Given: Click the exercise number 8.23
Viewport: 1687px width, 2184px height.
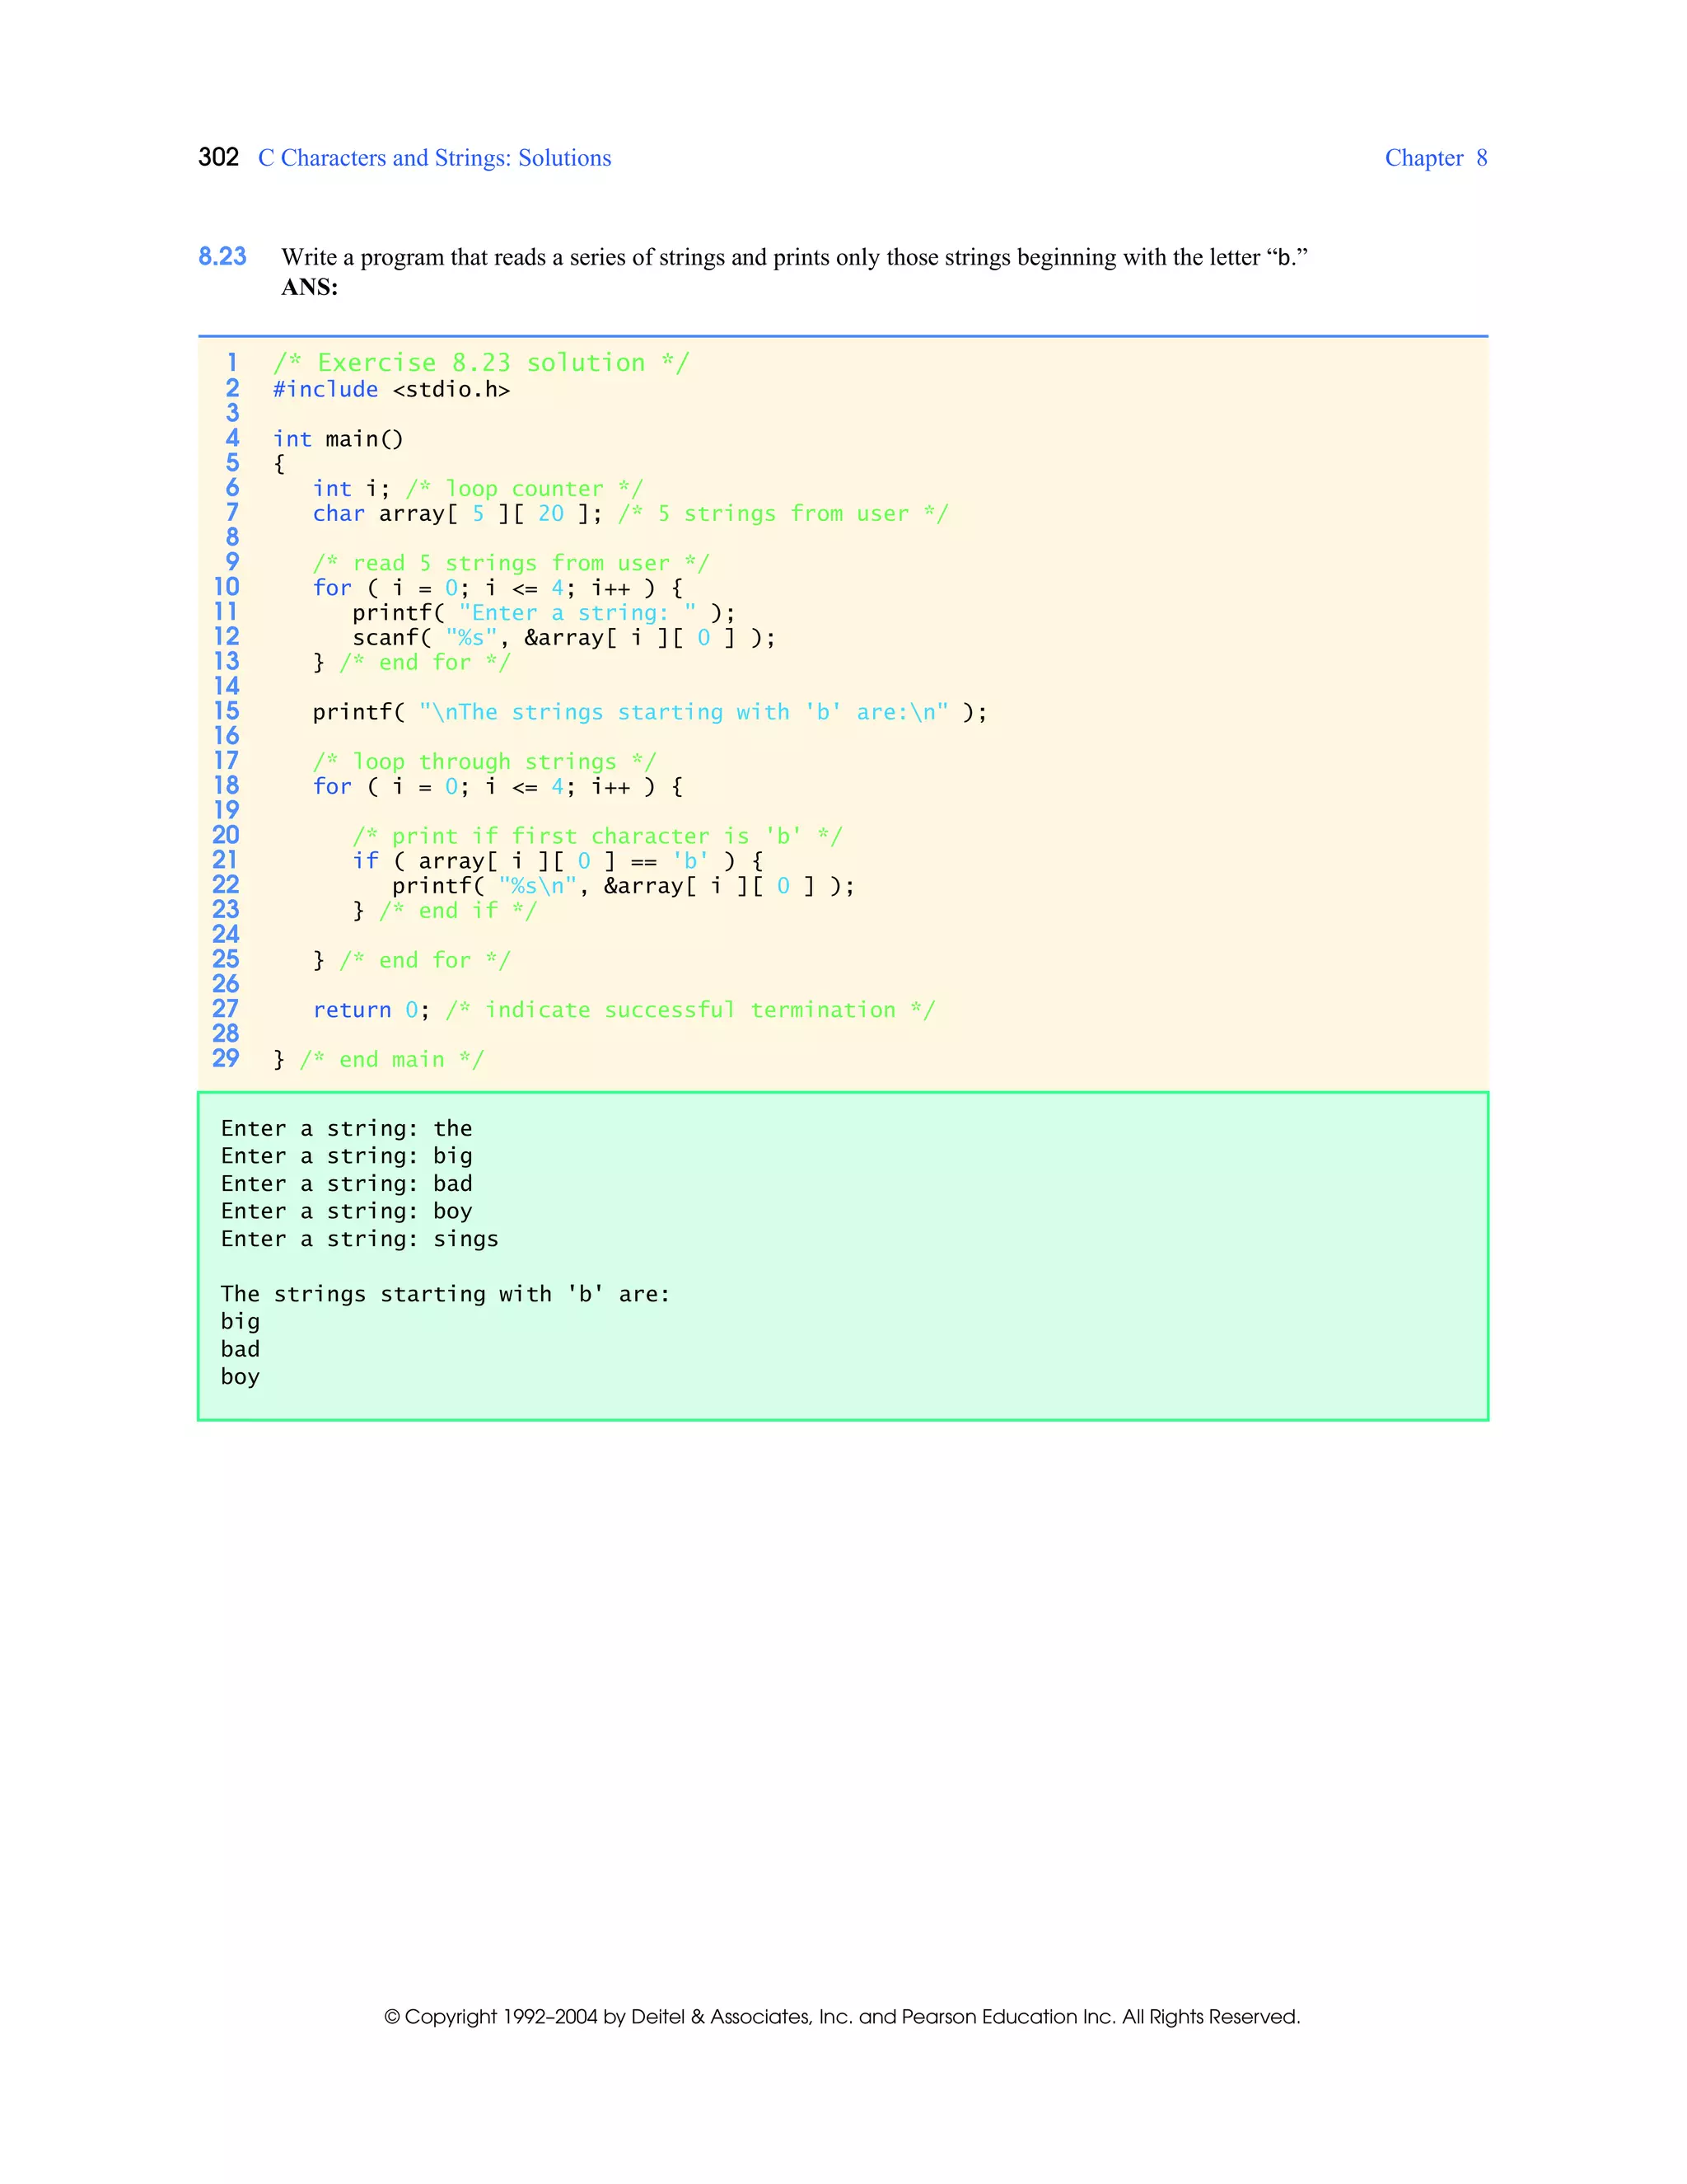Looking at the screenshot, I should coord(222,257).
